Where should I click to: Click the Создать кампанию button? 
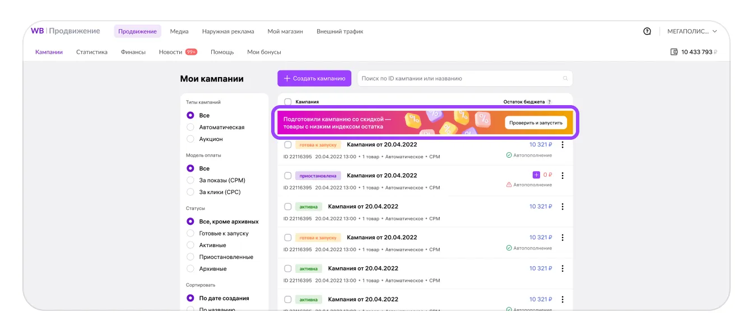(x=314, y=78)
